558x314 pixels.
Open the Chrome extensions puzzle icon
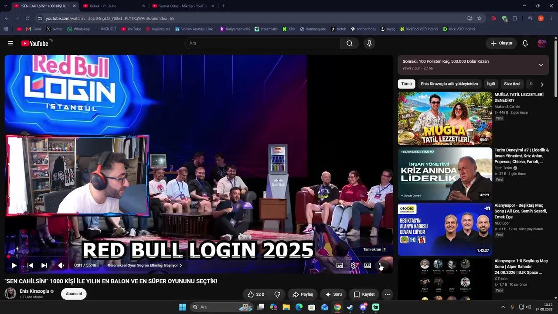click(515, 18)
